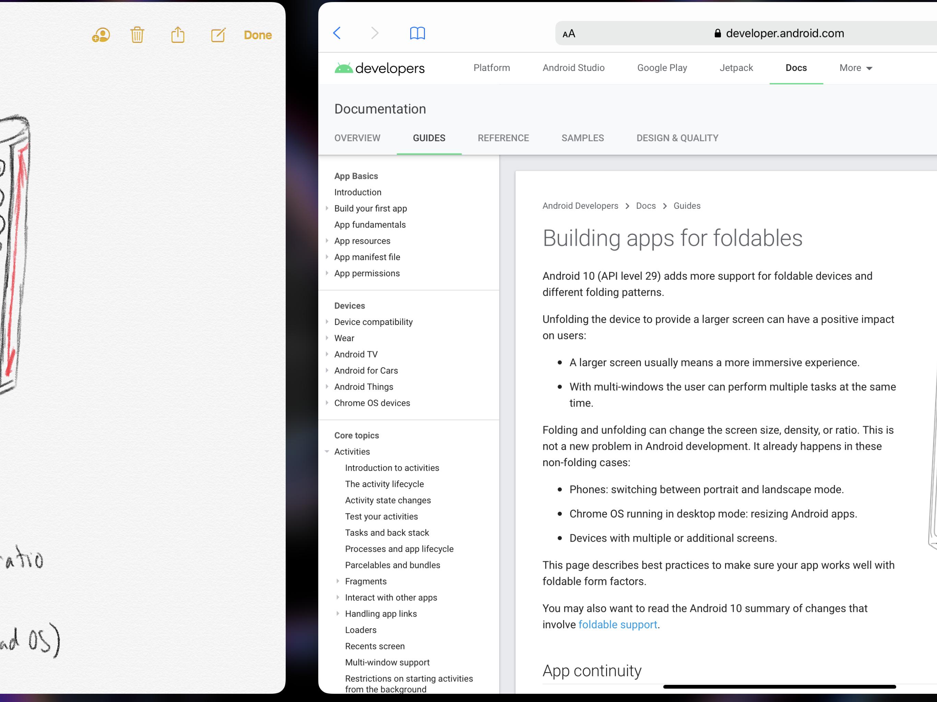Viewport: 937px width, 702px height.
Task: Create a new note with compose icon
Action: pos(218,35)
